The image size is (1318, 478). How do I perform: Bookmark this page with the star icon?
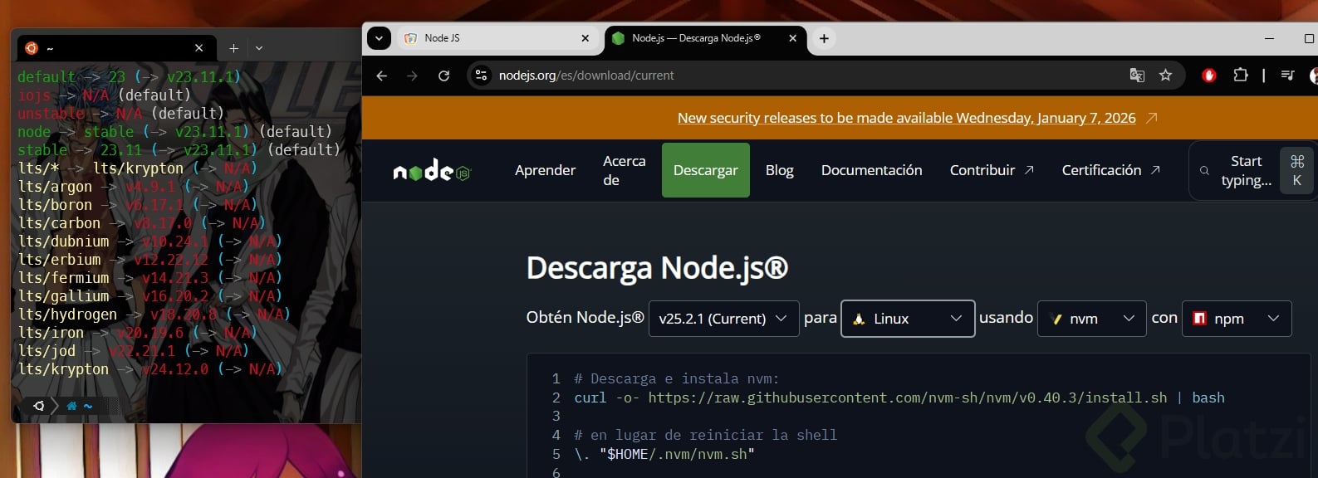(x=1165, y=76)
